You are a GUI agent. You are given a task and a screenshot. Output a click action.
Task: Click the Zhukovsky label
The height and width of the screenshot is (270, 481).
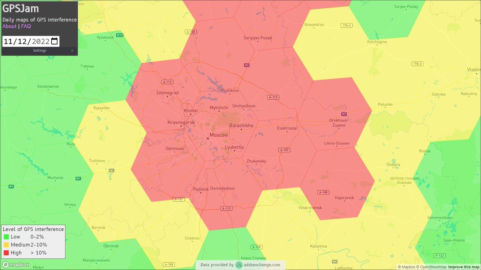click(256, 161)
